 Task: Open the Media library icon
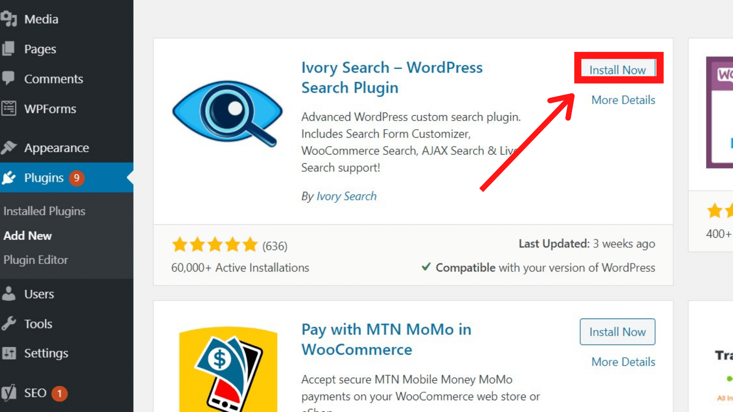(x=9, y=19)
